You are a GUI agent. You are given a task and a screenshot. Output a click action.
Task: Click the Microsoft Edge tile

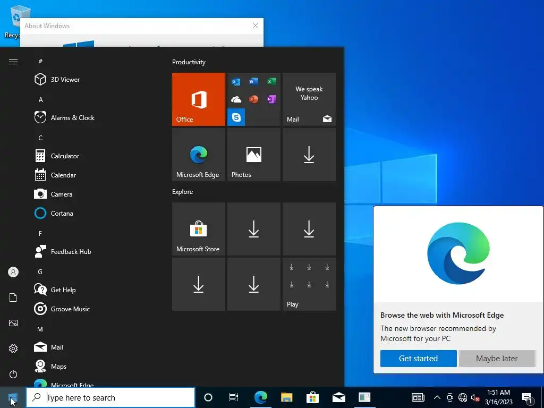pos(199,155)
